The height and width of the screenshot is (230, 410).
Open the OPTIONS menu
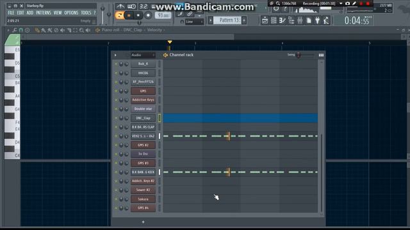71,13
